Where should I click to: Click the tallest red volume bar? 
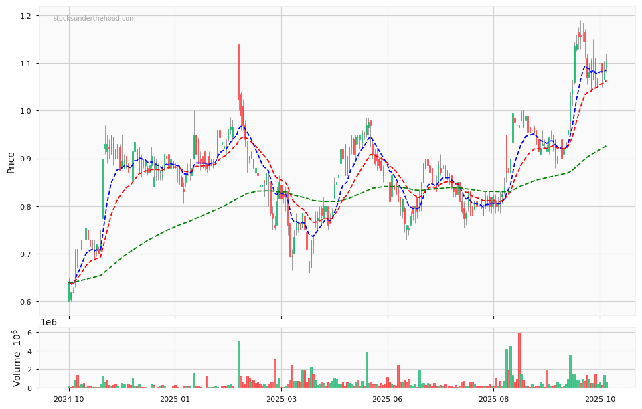point(519,360)
